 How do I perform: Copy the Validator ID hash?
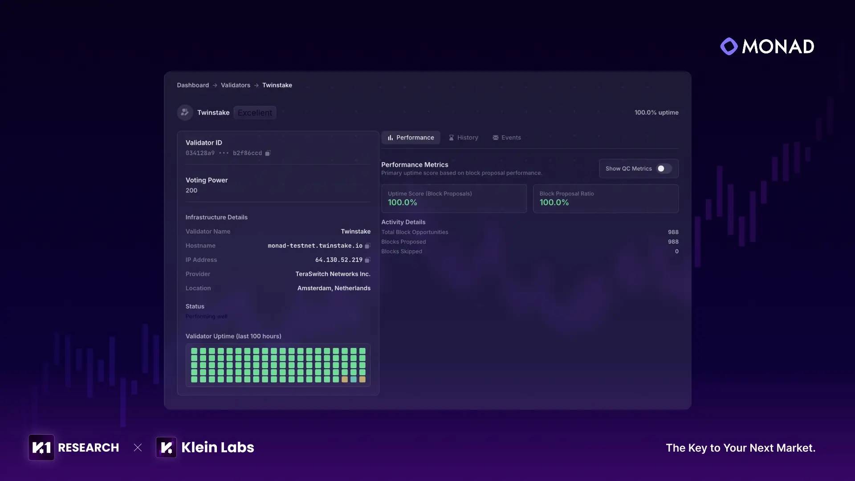268,153
